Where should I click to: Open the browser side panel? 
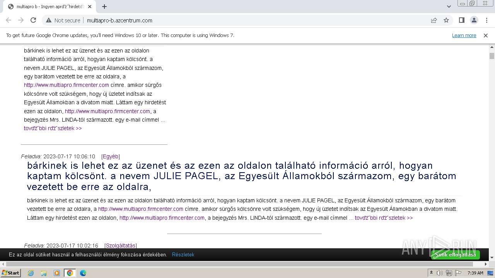pyautogui.click(x=462, y=20)
